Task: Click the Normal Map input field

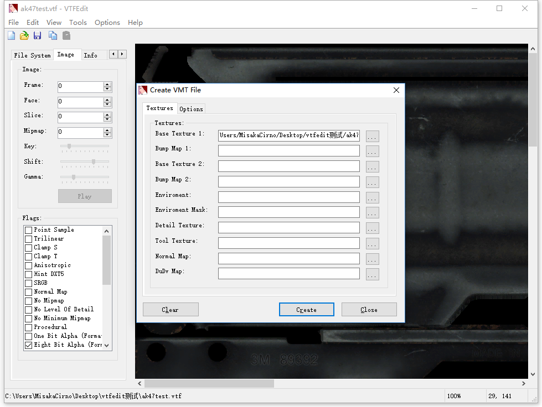Action: point(288,259)
